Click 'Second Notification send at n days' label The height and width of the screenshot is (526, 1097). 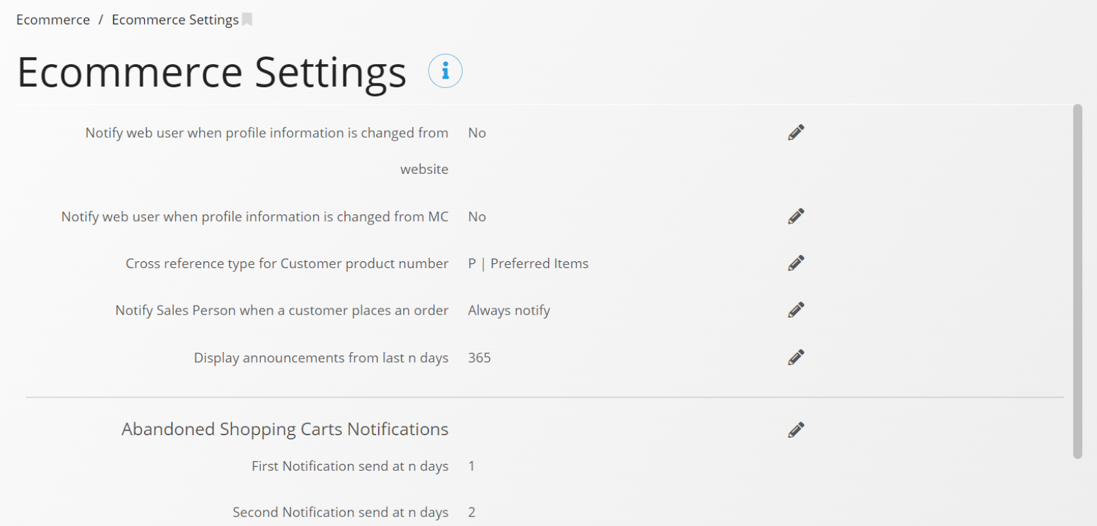[340, 512]
